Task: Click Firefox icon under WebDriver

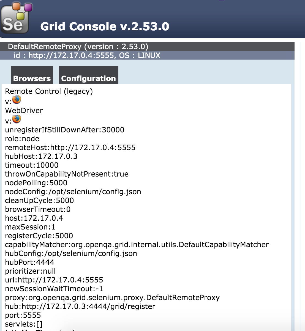Action: pos(17,119)
